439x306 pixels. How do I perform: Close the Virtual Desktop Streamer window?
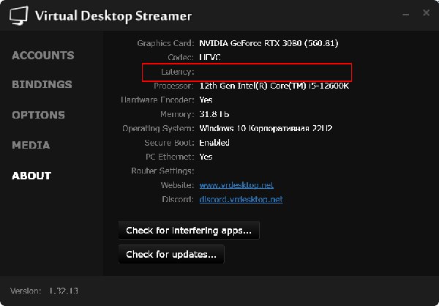pos(426,12)
